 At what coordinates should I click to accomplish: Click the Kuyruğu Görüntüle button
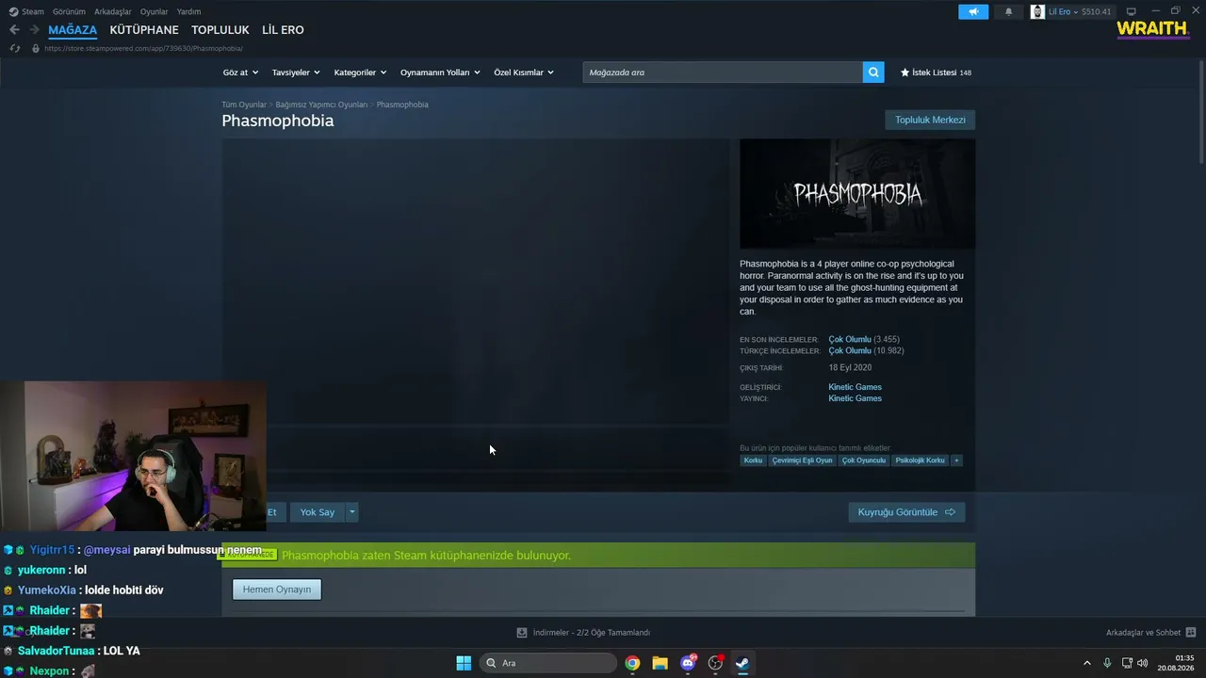pyautogui.click(x=906, y=512)
